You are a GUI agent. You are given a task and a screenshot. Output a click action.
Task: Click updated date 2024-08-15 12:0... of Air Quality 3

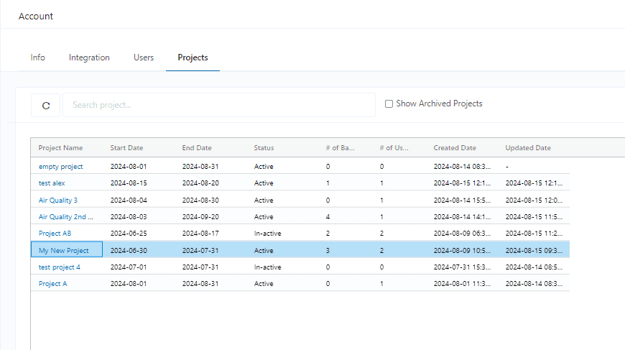[534, 200]
